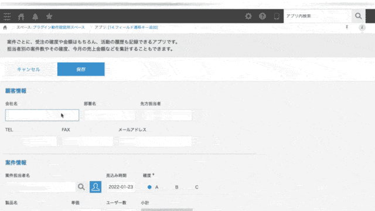Click the 単価 column label

(76, 203)
